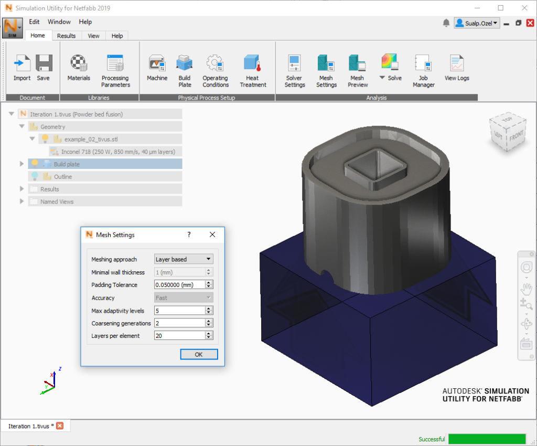This screenshot has width=537, height=446.
Task: Click the camera look tool in navigation bar
Action: pos(527,344)
